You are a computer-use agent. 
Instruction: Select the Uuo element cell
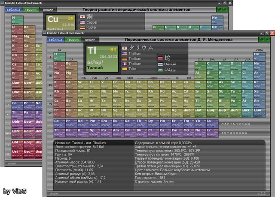coord(259,113)
